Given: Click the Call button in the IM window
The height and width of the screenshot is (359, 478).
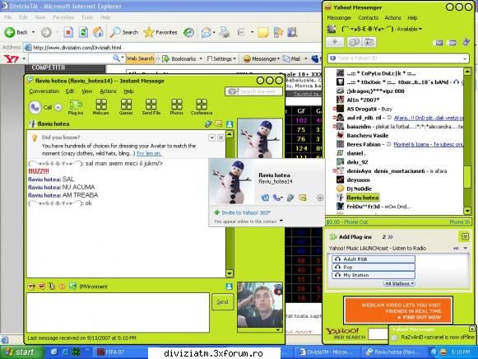Looking at the screenshot, I should (40, 107).
